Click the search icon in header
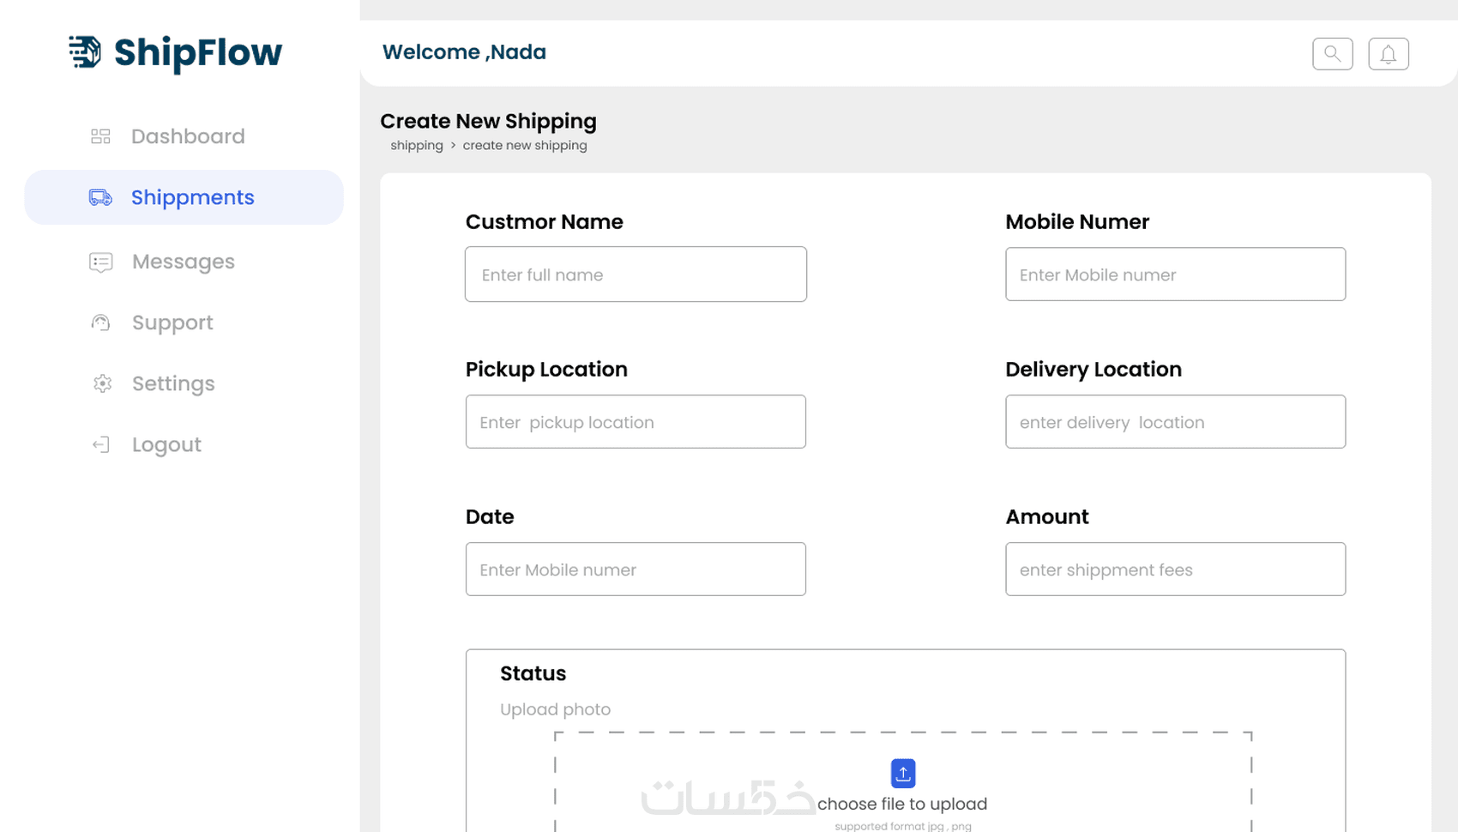The image size is (1458, 832). pyautogui.click(x=1332, y=54)
